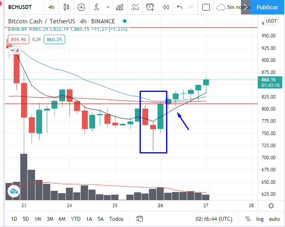Click the C860.15 close value

(x=80, y=29)
